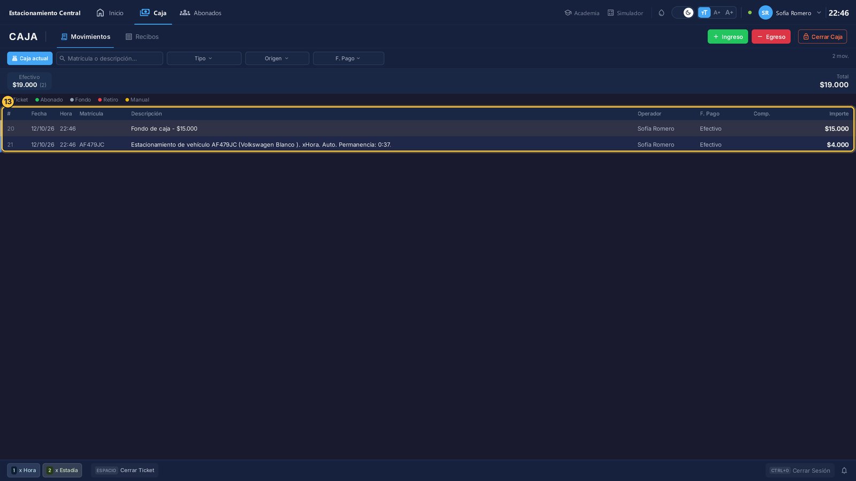The width and height of the screenshot is (856, 481).
Task: Toggle dark mode moon switch
Action: [x=683, y=13]
